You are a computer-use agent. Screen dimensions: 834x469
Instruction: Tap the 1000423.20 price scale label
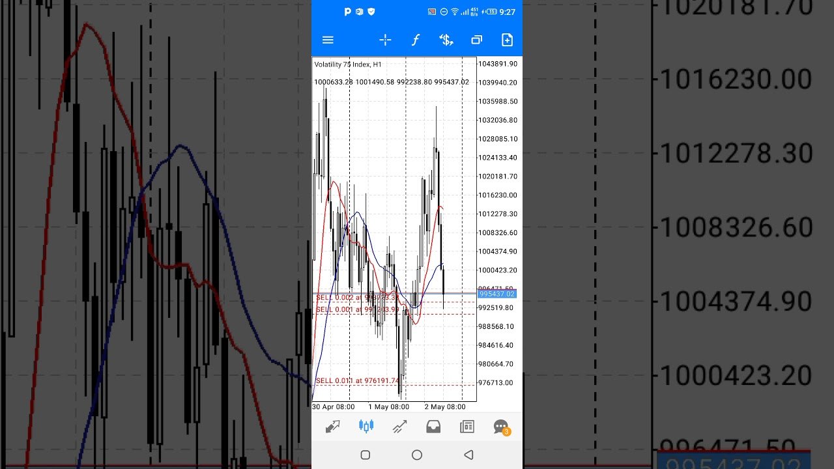(498, 270)
